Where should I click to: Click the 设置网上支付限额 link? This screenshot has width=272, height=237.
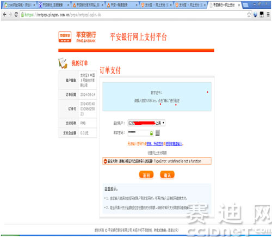157,153
